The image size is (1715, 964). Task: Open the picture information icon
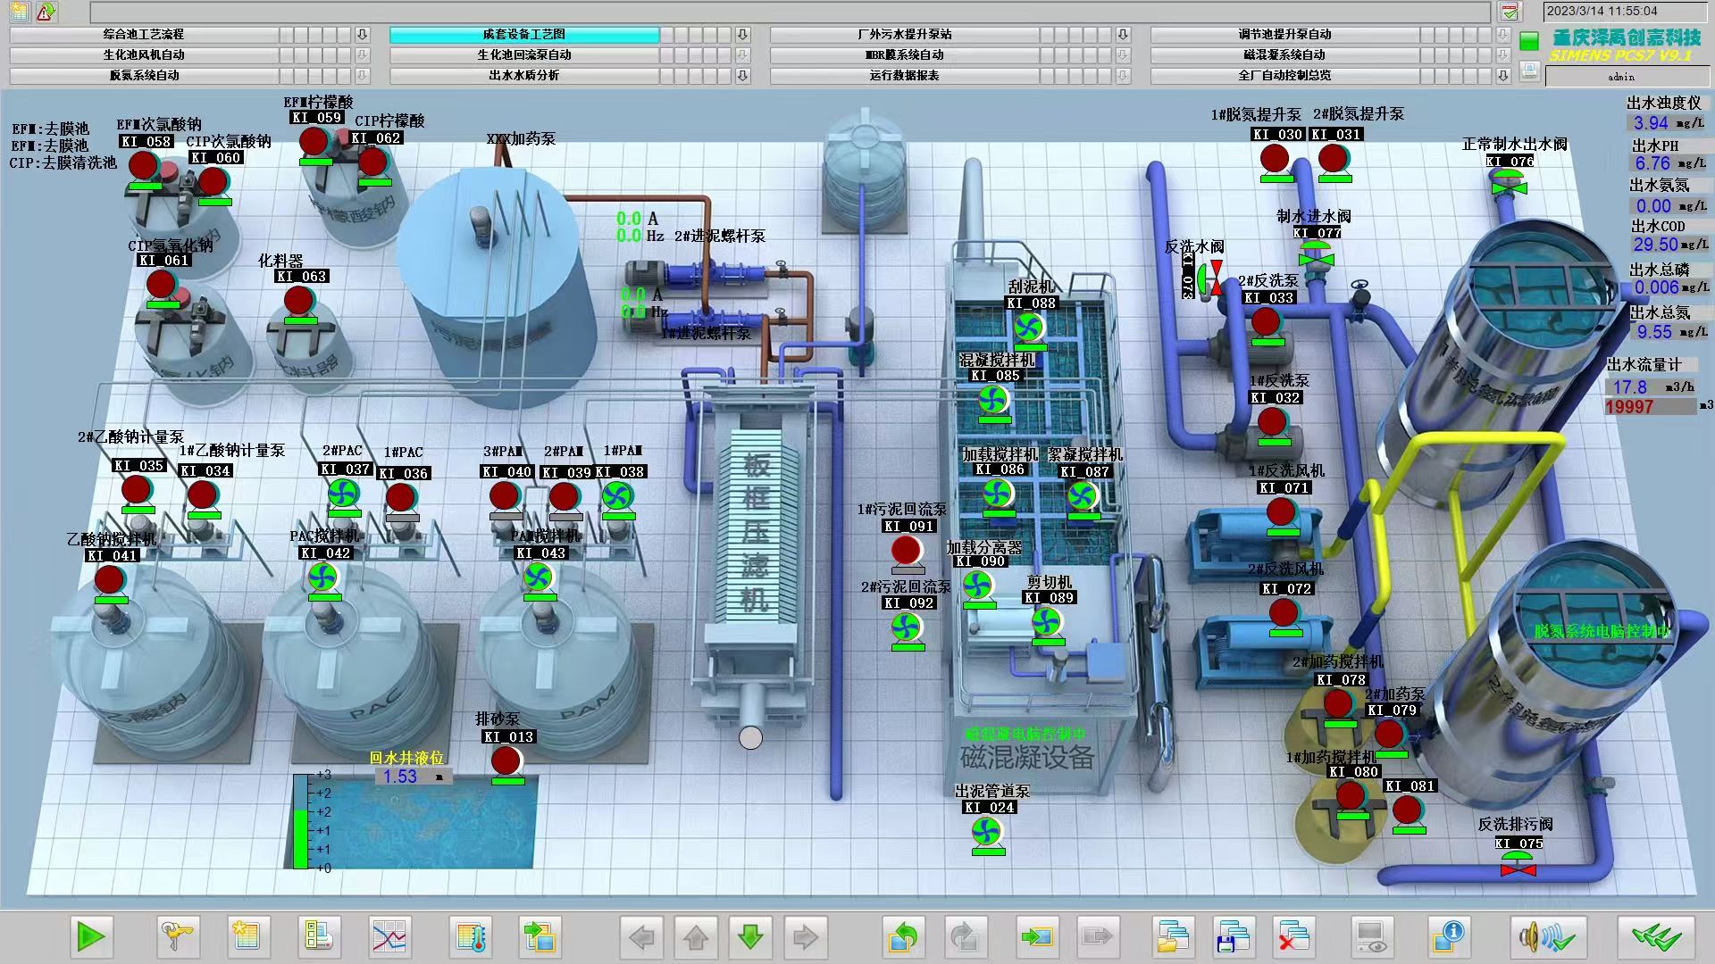pyautogui.click(x=1448, y=937)
